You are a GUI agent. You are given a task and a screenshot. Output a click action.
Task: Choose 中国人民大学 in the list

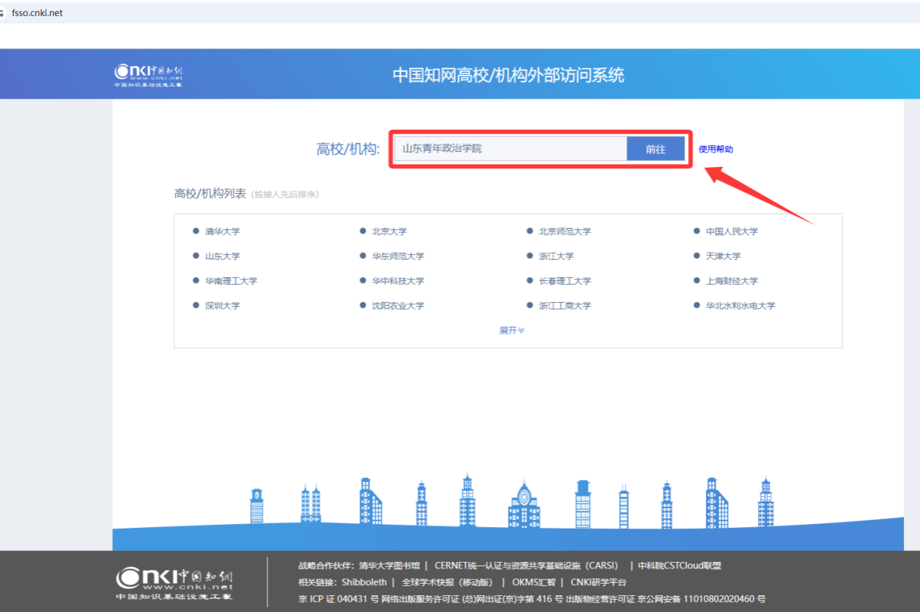pos(731,232)
